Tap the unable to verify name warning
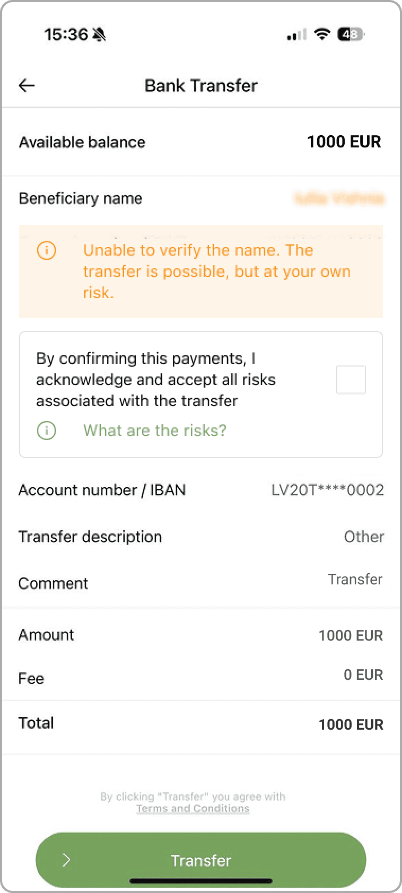The height and width of the screenshot is (893, 402). [216, 272]
